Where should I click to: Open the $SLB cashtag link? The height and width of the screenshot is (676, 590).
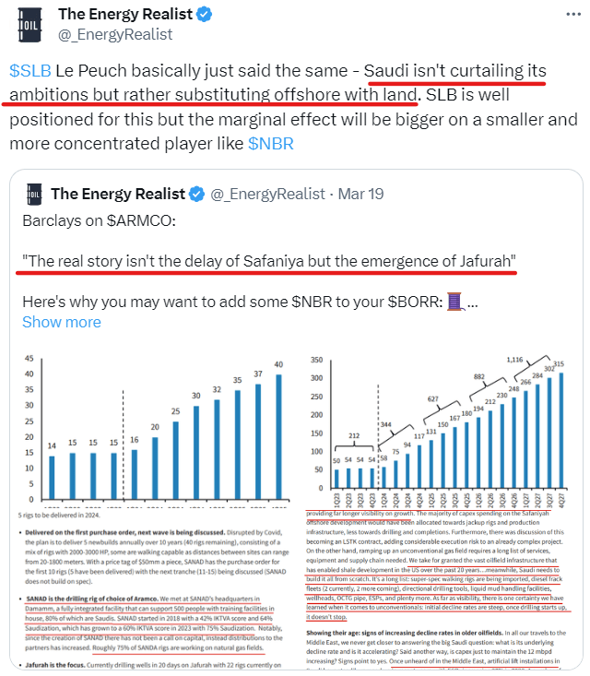pyautogui.click(x=30, y=70)
